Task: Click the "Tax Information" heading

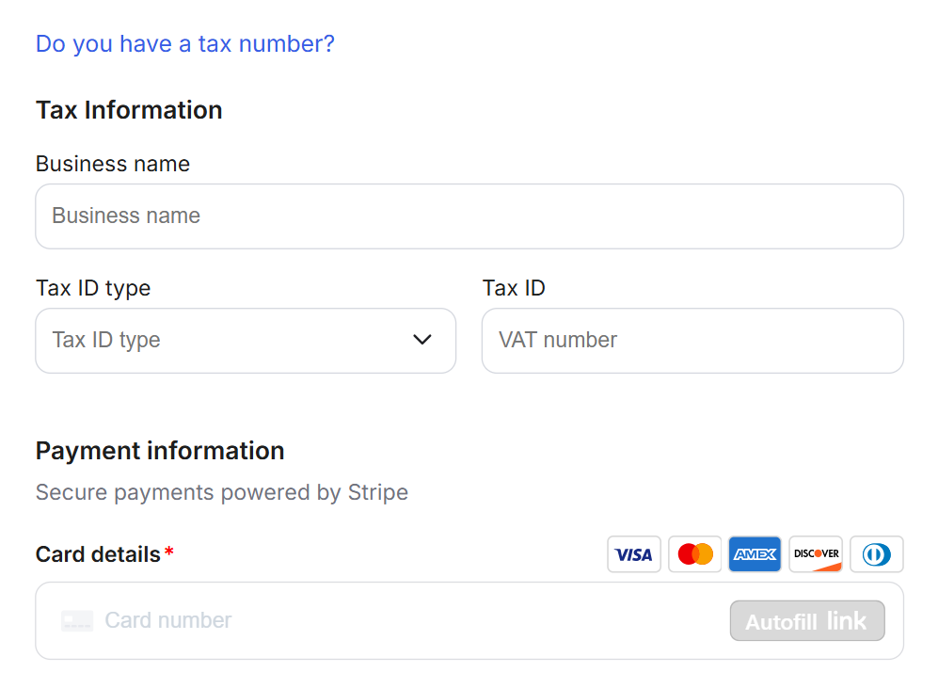Action: point(129,110)
